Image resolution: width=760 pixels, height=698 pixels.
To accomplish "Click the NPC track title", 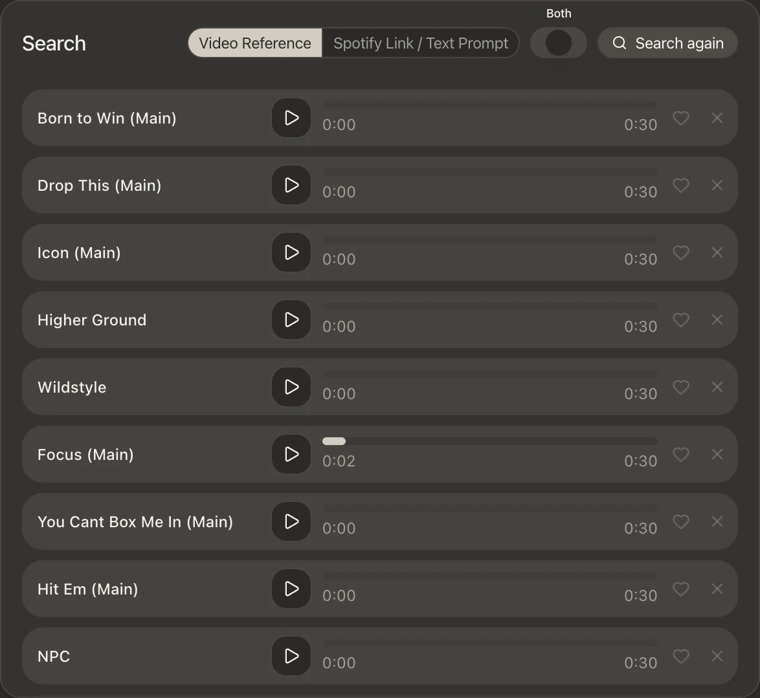I will coord(54,657).
